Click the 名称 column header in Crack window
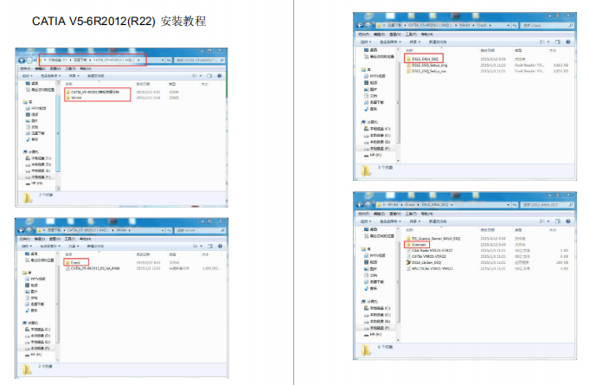 [409, 50]
